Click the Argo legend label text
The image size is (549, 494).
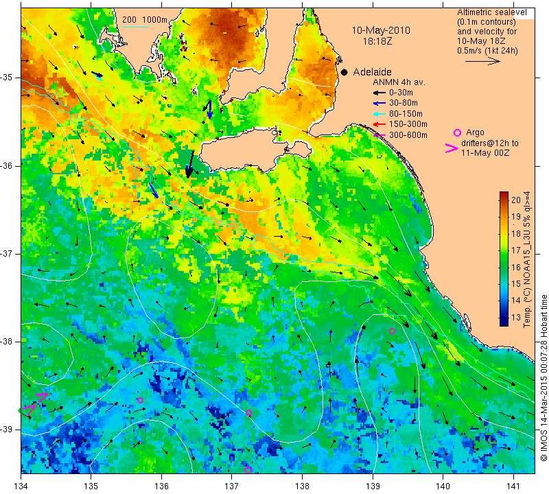[x=475, y=132]
